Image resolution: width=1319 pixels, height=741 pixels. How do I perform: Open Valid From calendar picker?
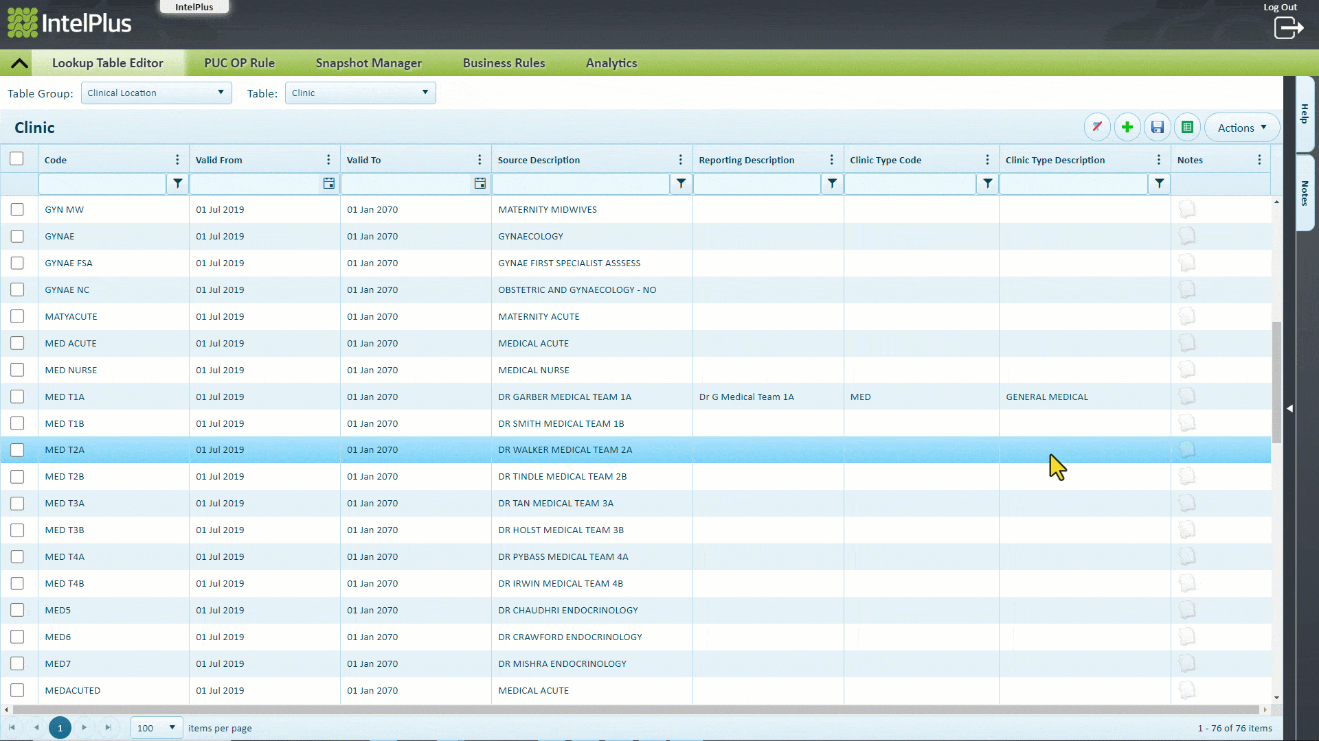coord(329,183)
